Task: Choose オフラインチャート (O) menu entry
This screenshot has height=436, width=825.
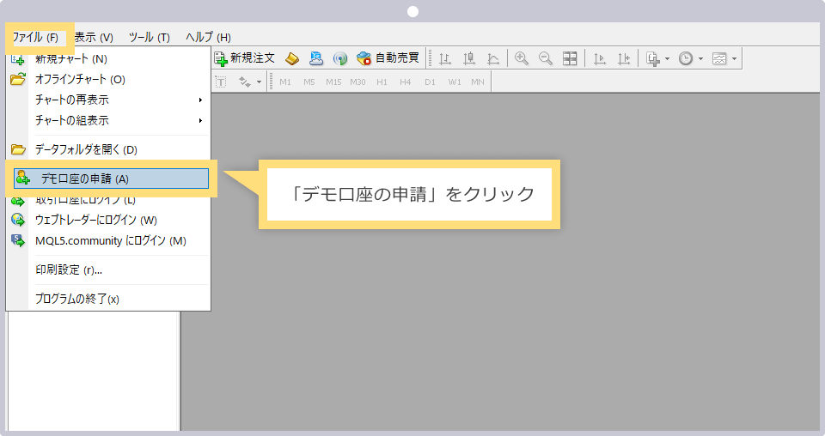Action: pyautogui.click(x=108, y=79)
